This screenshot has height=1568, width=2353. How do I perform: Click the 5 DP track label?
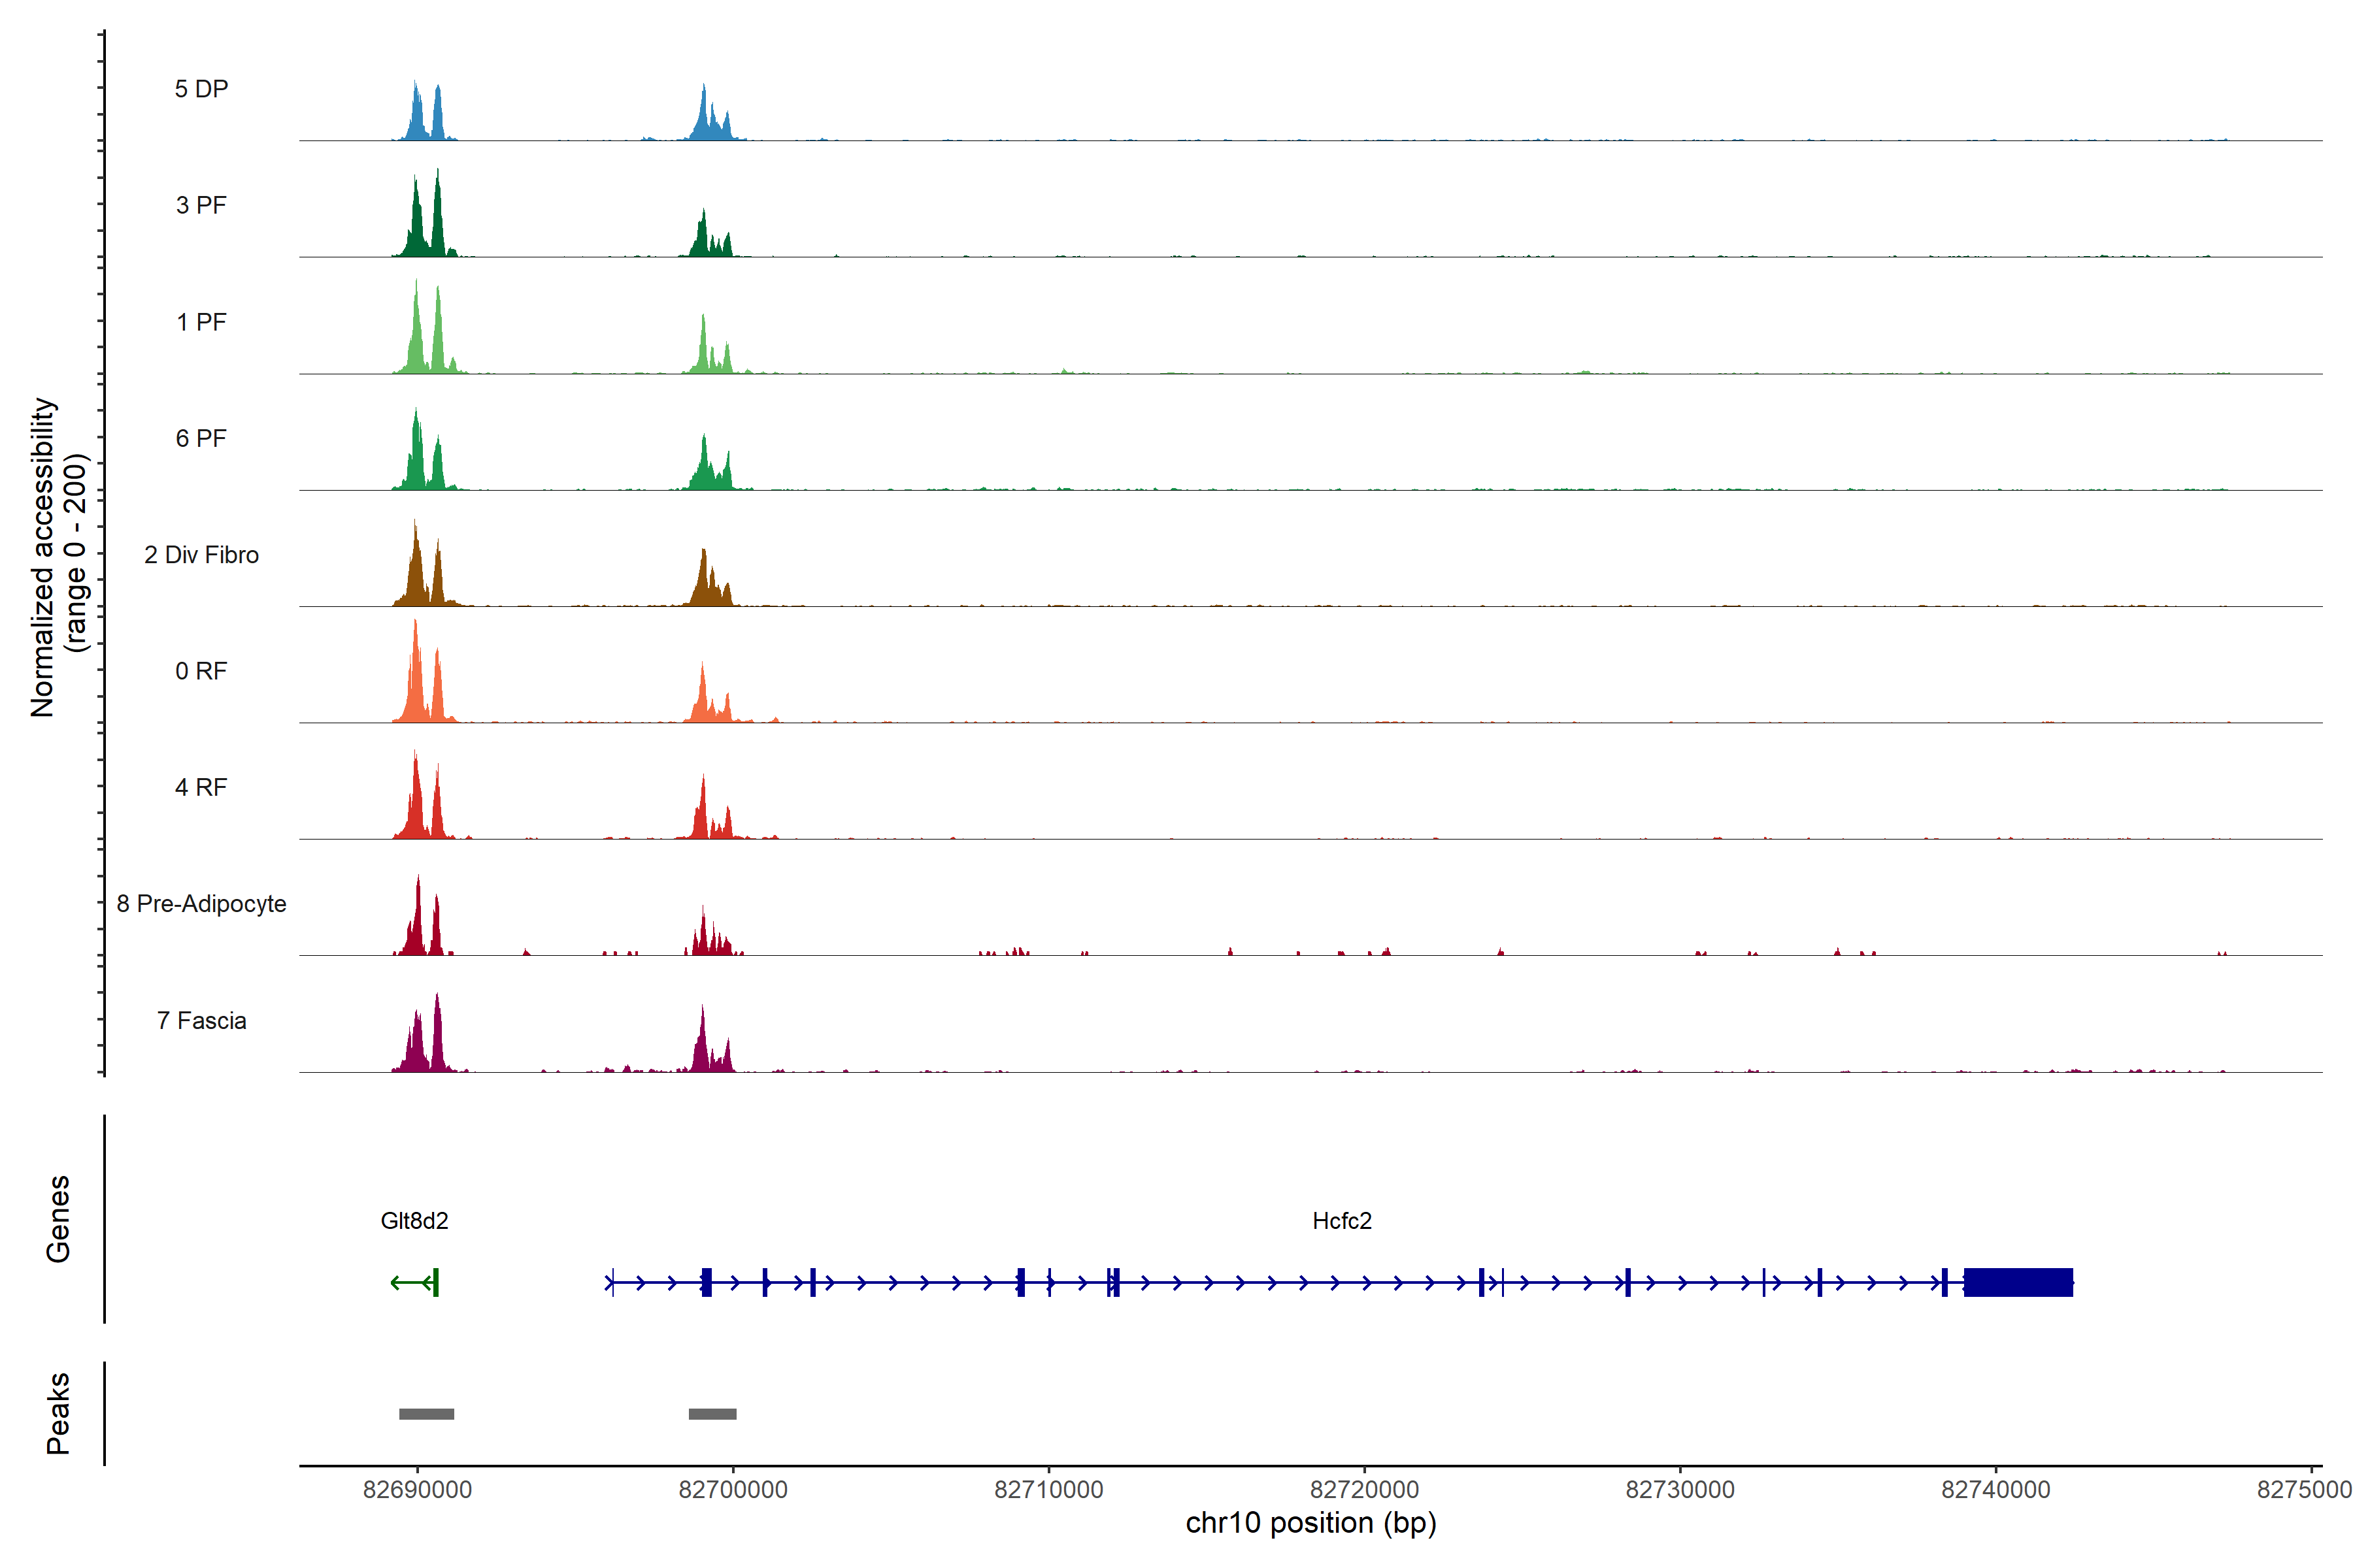point(201,89)
